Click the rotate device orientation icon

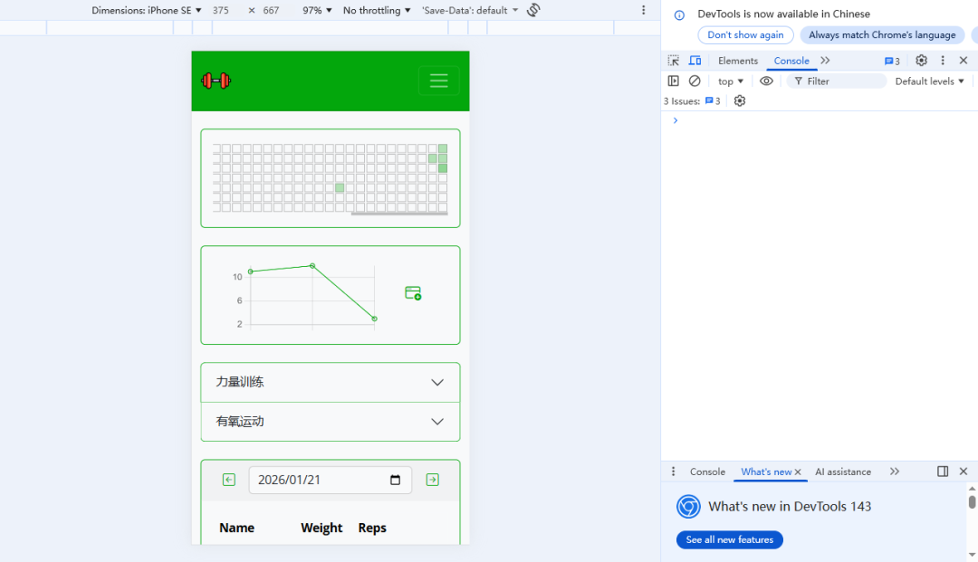click(x=532, y=10)
